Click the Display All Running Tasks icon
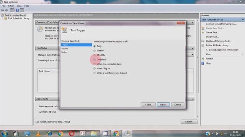This screenshot has height=137, width=245. click(x=203, y=41)
